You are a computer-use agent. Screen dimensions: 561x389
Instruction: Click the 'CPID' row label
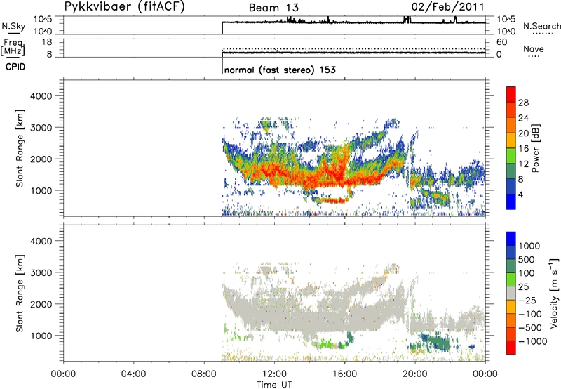tap(15, 67)
